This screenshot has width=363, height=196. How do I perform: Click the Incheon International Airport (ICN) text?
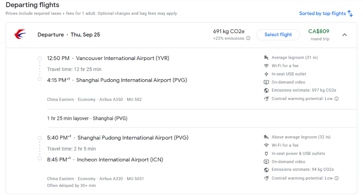[120, 159]
